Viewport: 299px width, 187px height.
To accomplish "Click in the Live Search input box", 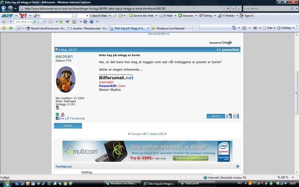I will point(265,8).
